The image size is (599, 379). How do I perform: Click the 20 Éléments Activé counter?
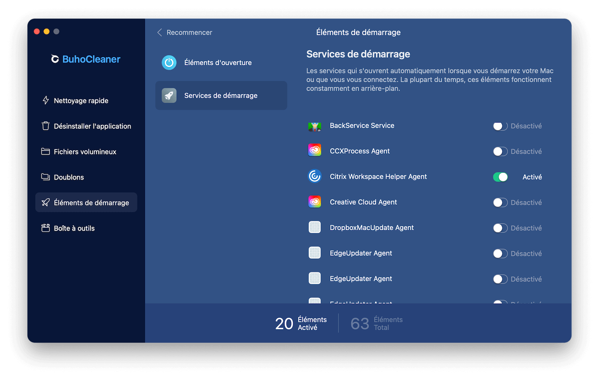(301, 323)
